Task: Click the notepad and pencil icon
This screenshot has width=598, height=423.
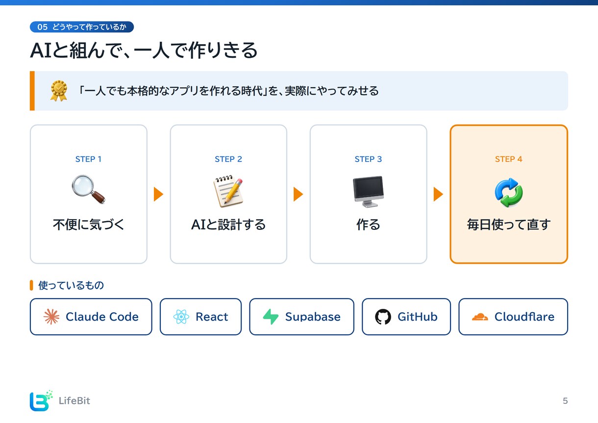Action: (x=228, y=192)
